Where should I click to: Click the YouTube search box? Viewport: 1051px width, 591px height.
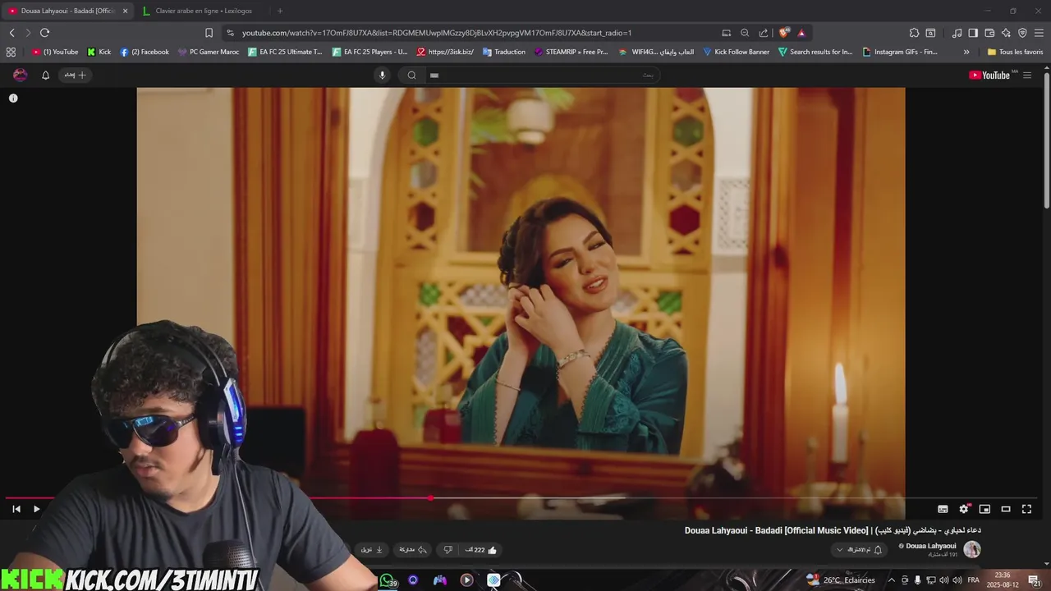[542, 75]
